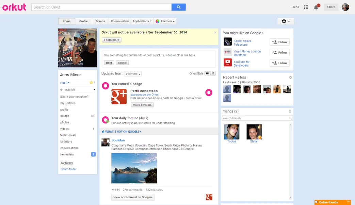Open the notifications bell
Image resolution: width=355 pixels, height=205 pixels.
click(316, 7)
